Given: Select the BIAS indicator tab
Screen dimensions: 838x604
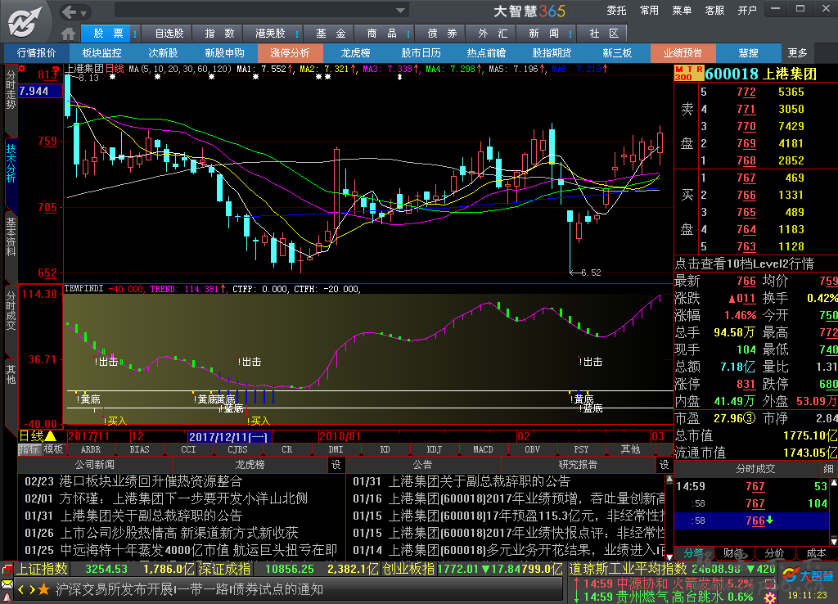Looking at the screenshot, I should pos(139,449).
